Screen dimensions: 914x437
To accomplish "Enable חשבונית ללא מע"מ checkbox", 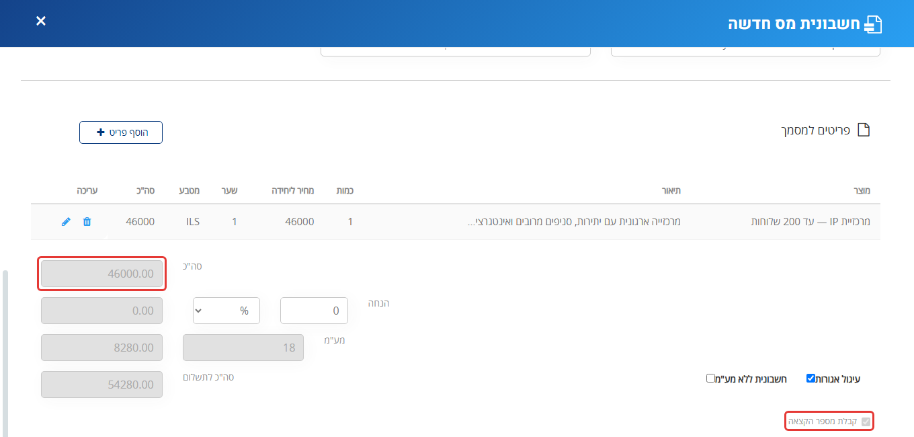I will (x=710, y=379).
